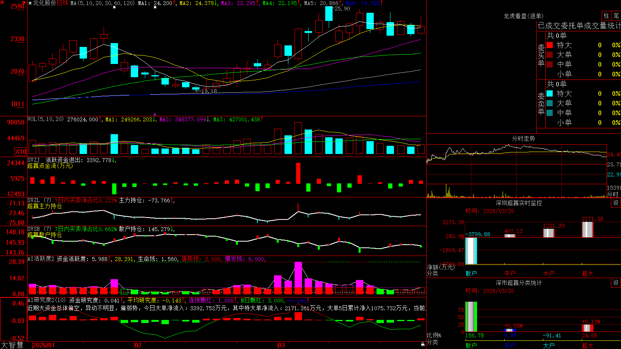Click the 分时走势 panel title
Image resolution: width=621 pixels, height=349 pixels.
point(524,138)
